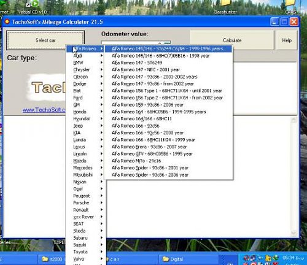Choose Peugeot in the brand list
Viewport: 307px width, 265px height.
[86, 196]
